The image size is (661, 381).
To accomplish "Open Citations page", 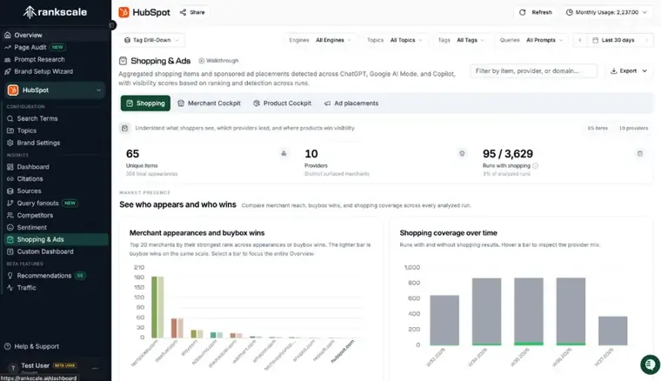I will point(30,178).
